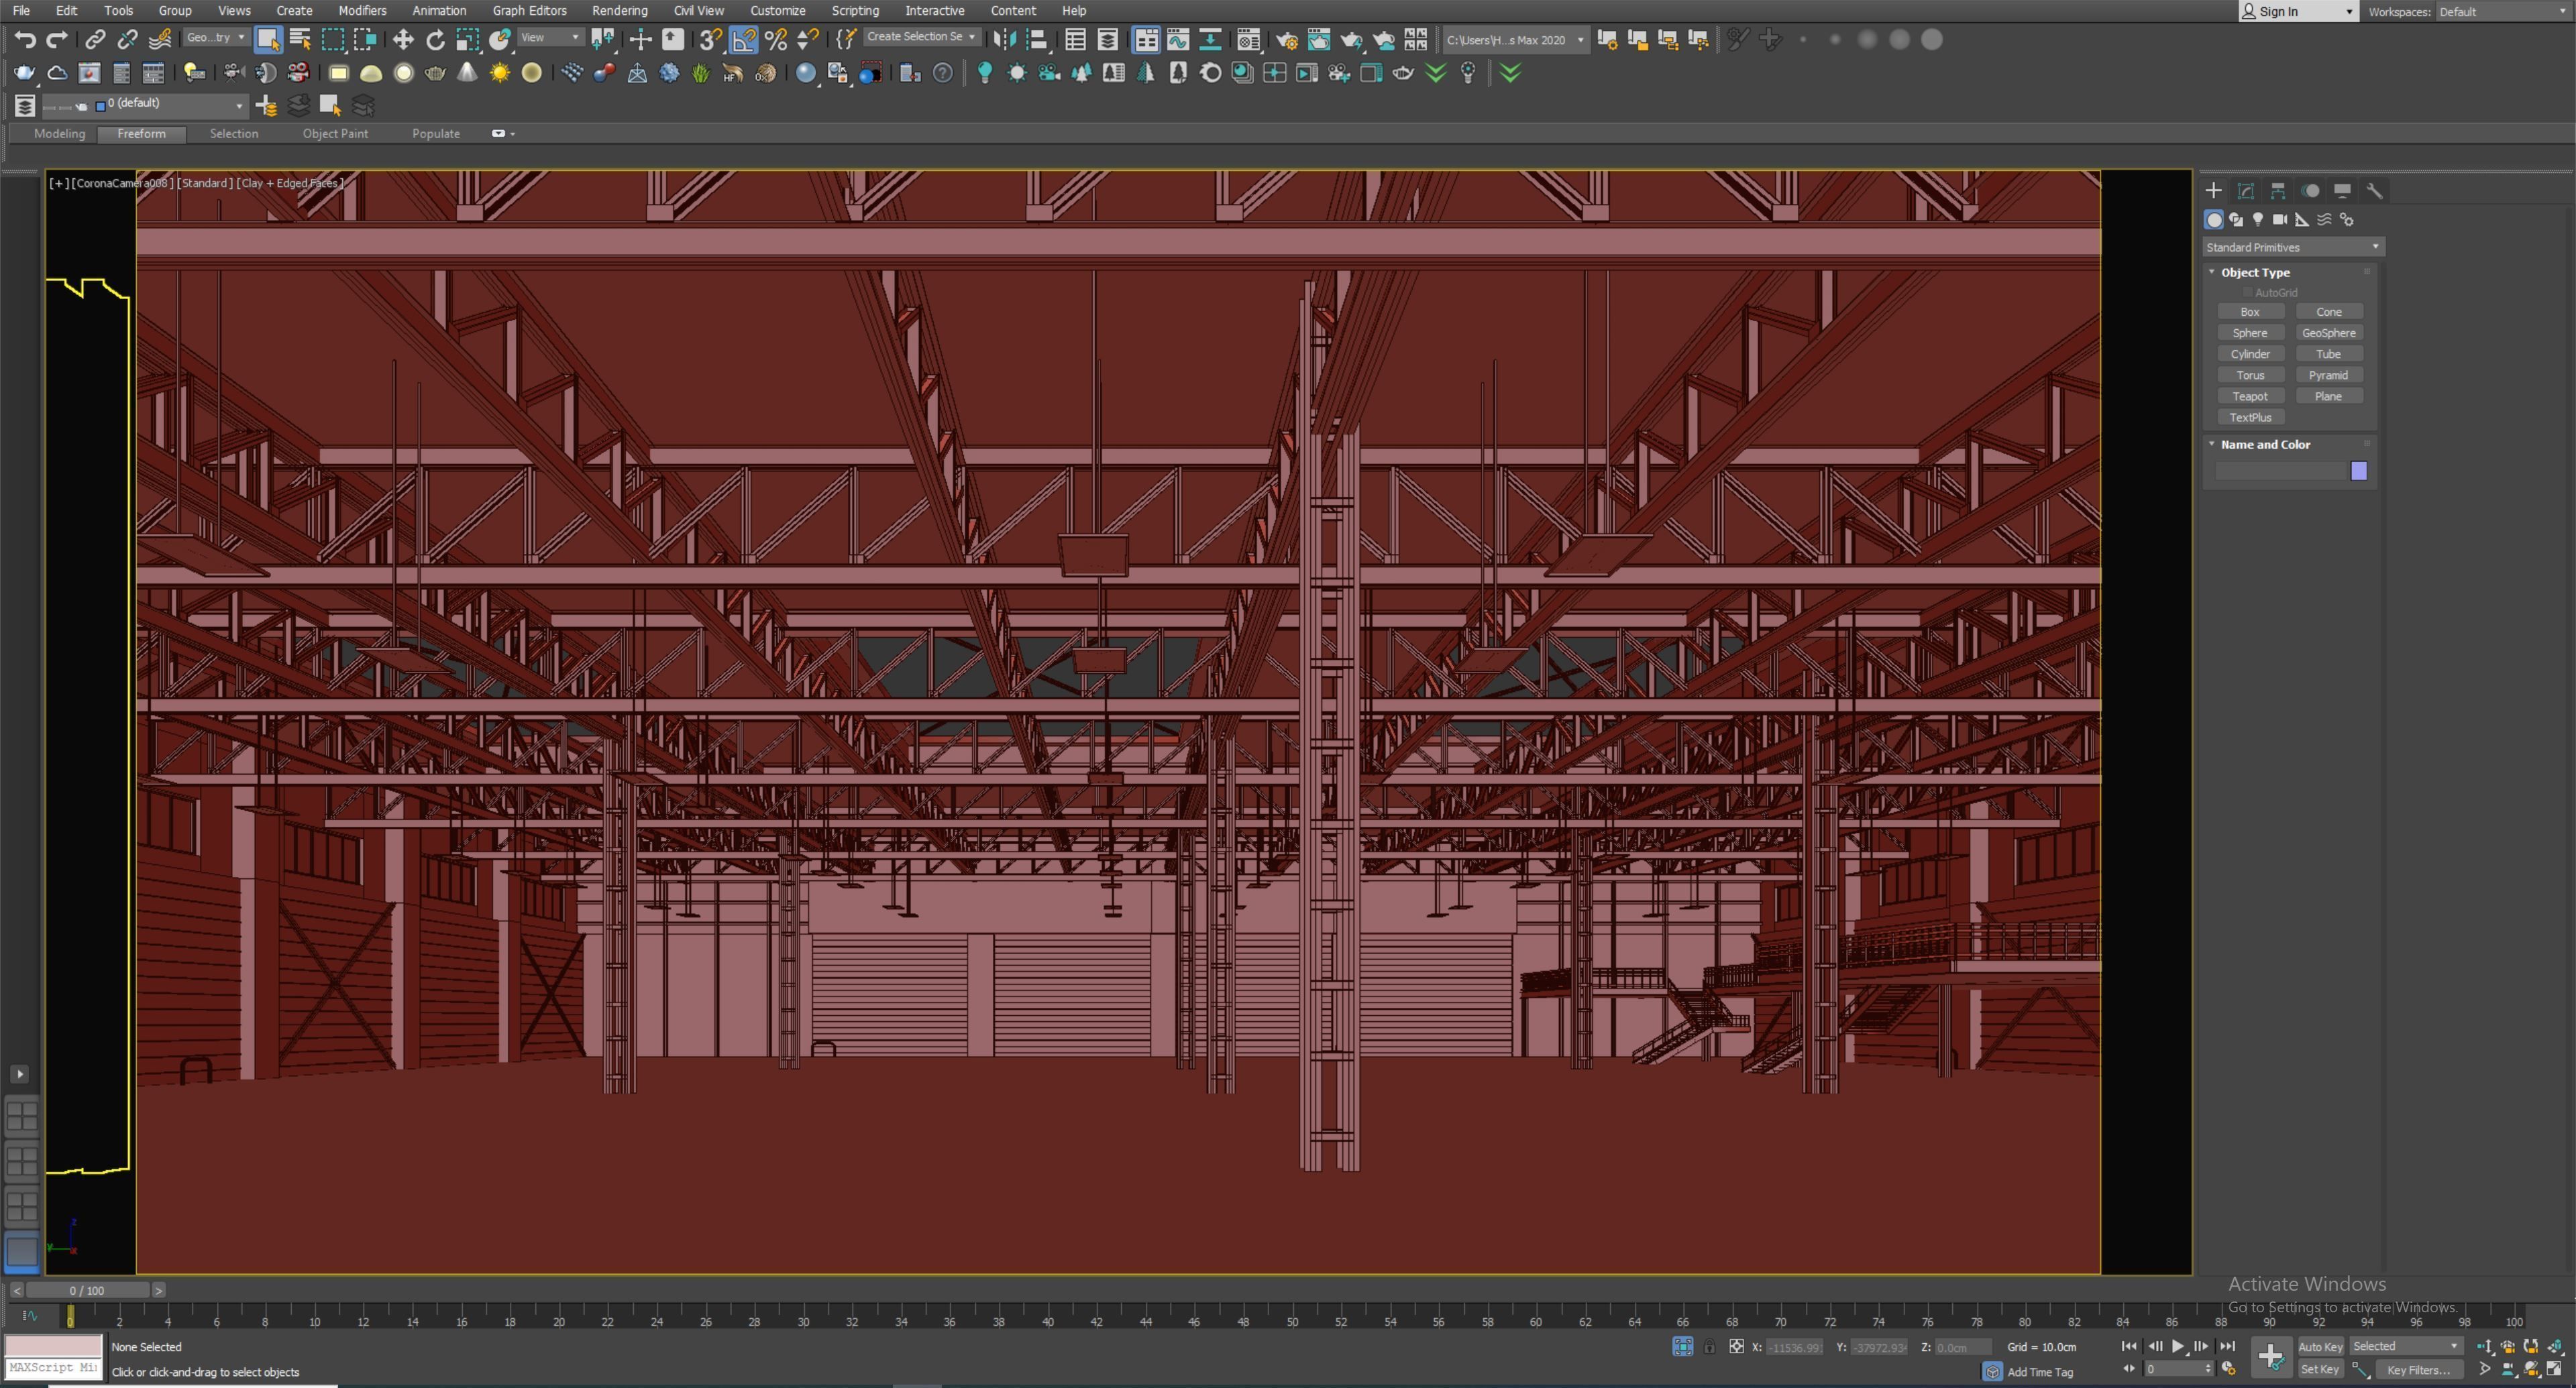Click the Redo arrow icon
This screenshot has height=1388, width=2576.
tap(57, 40)
